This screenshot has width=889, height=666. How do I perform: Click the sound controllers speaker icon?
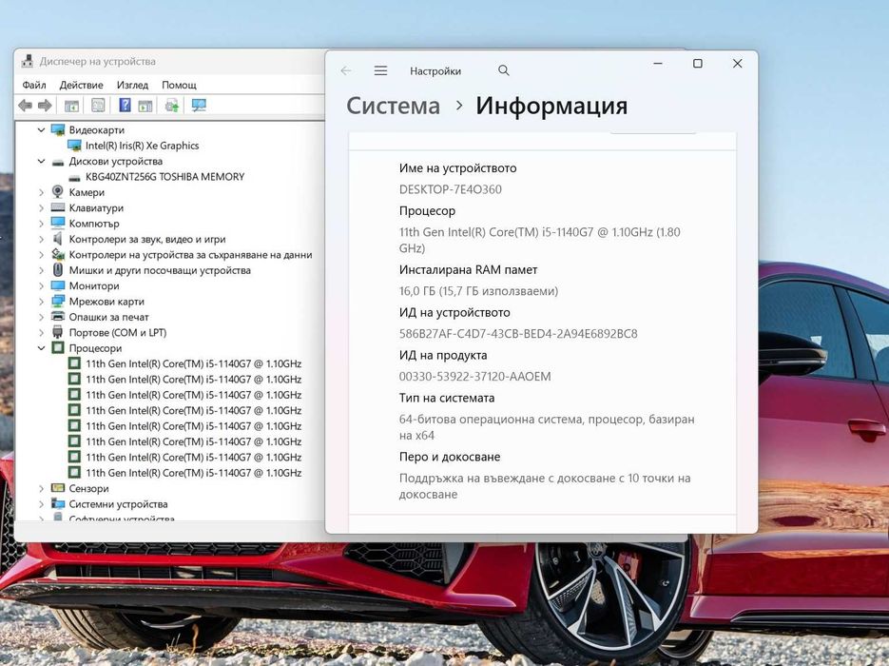[58, 239]
